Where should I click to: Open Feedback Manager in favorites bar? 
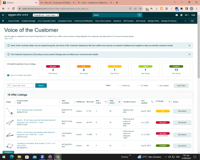coord(28,21)
